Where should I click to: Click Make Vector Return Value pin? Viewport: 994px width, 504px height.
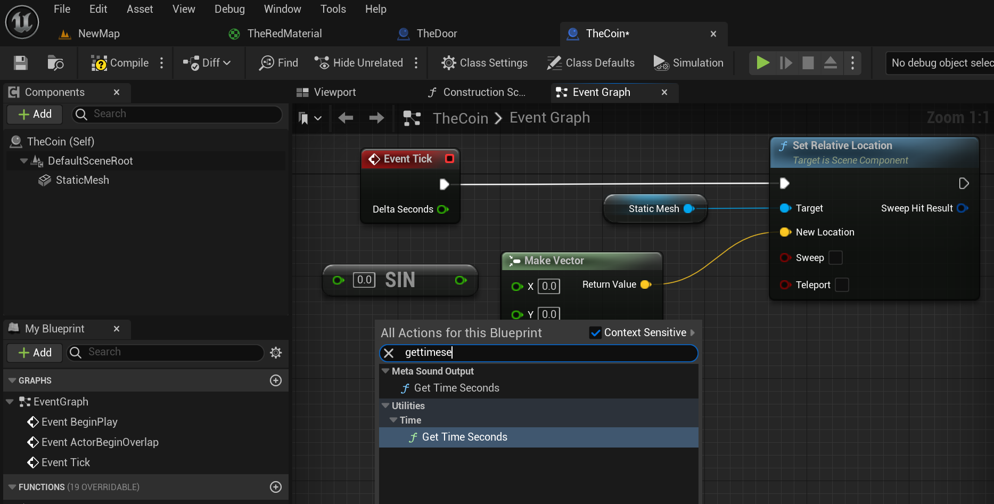[x=646, y=284]
